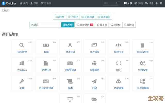Click the 关键词 keyword input field
This screenshot has height=103, width=165.
pos(45,25)
